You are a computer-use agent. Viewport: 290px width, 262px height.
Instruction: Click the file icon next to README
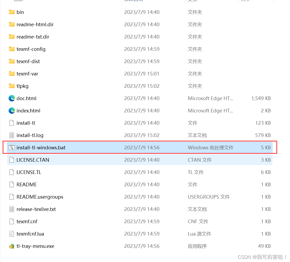pyautogui.click(x=12, y=184)
